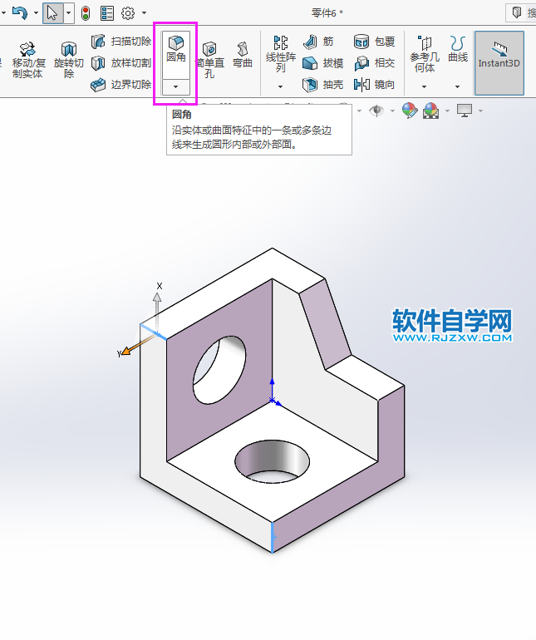Open Reference Geometry tool (参考几何体)

(x=425, y=54)
